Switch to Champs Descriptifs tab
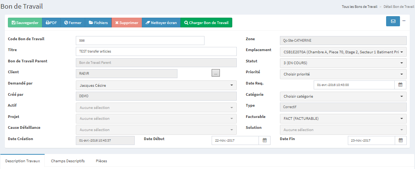The image size is (415, 169). click(x=68, y=161)
